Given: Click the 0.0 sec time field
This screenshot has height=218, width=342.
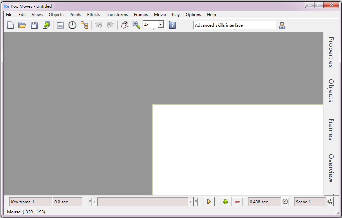Looking at the screenshot, I should (67, 202).
